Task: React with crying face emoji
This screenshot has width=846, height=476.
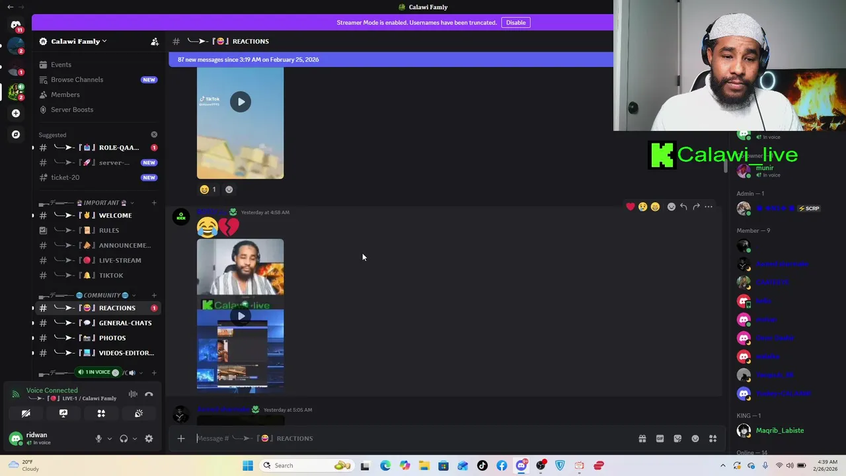Action: [642, 207]
